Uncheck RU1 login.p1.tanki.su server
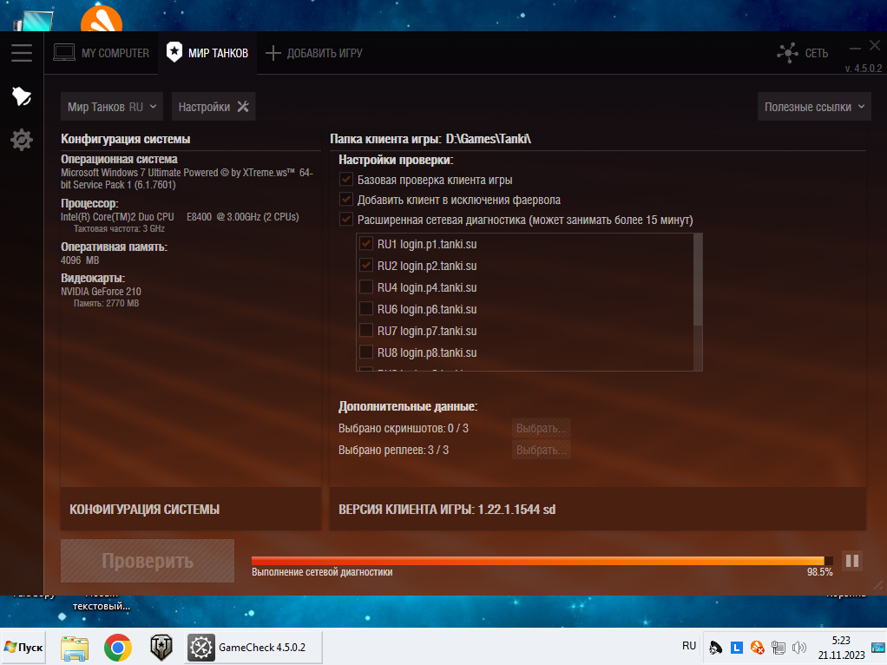 pos(366,244)
